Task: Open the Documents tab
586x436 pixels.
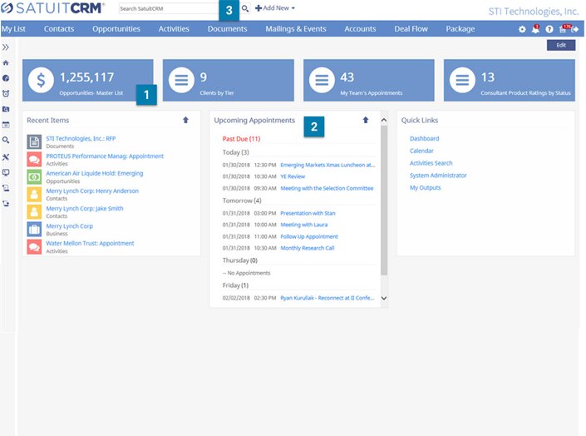Action: [227, 29]
